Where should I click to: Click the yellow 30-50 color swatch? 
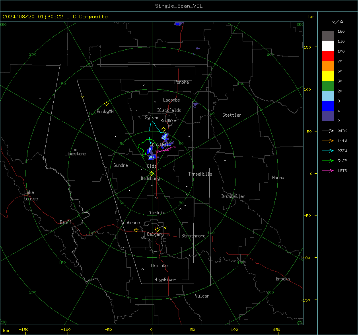pos(328,76)
